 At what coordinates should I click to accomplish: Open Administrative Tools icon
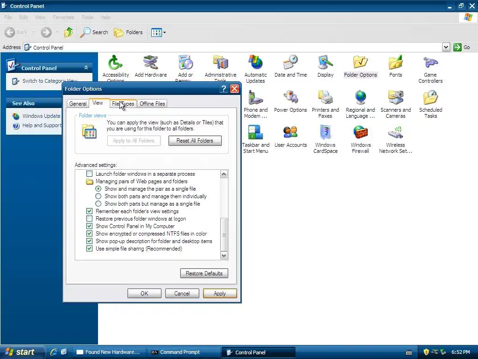(x=220, y=63)
